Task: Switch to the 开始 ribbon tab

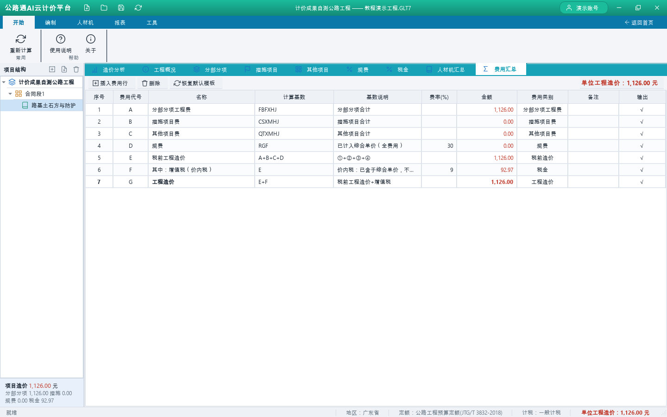Action: pyautogui.click(x=19, y=22)
